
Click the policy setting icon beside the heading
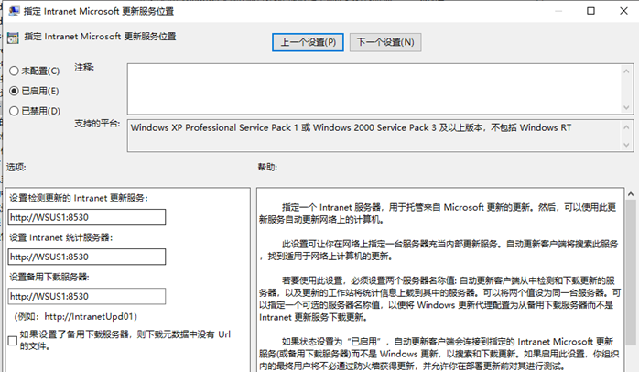(13, 38)
